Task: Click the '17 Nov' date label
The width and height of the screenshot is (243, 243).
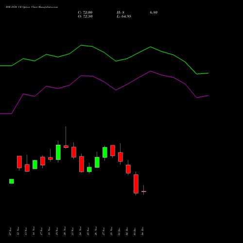Action: (x=42, y=231)
